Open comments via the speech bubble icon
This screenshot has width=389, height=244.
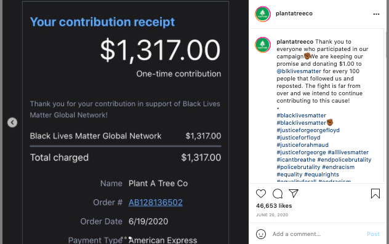(x=278, y=194)
